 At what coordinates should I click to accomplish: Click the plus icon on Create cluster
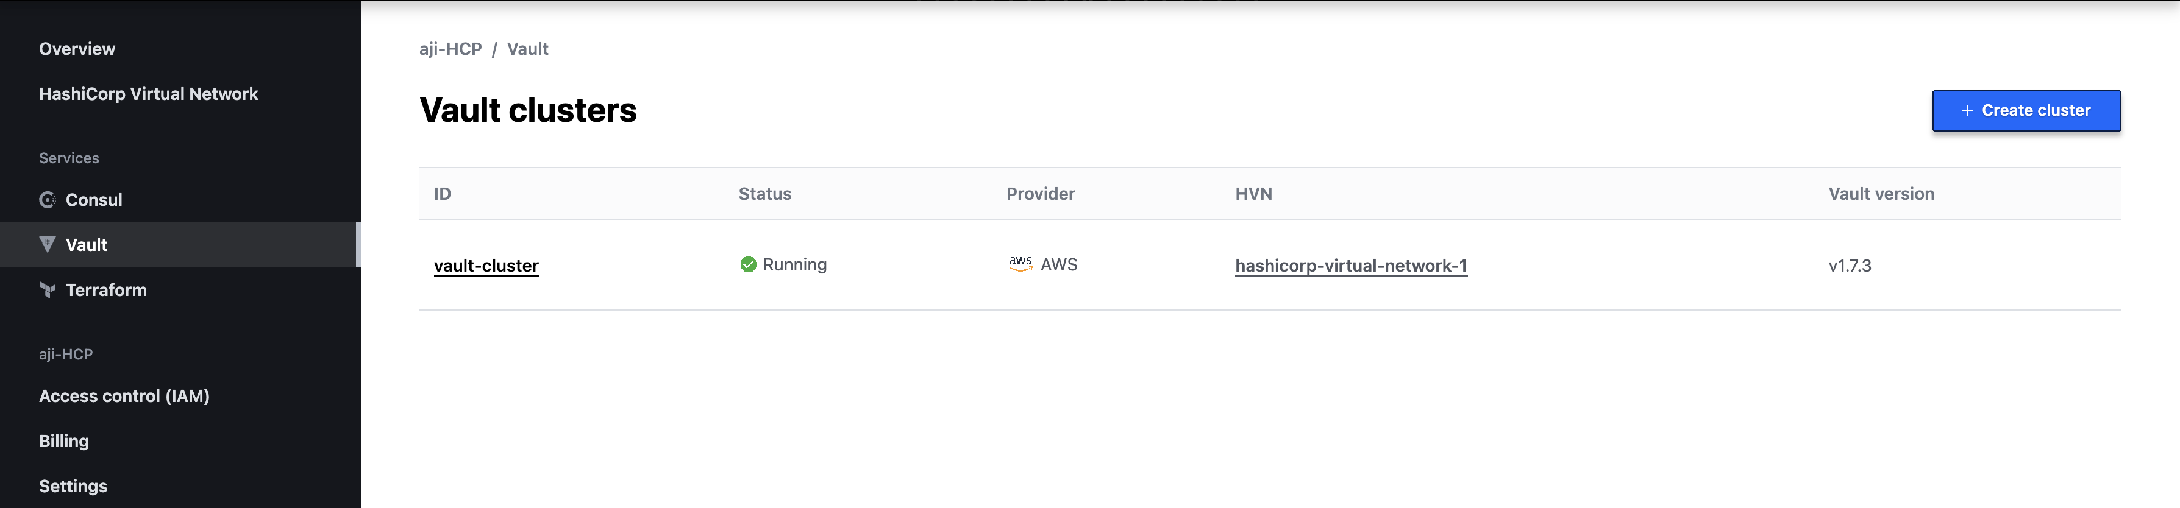pos(1968,111)
